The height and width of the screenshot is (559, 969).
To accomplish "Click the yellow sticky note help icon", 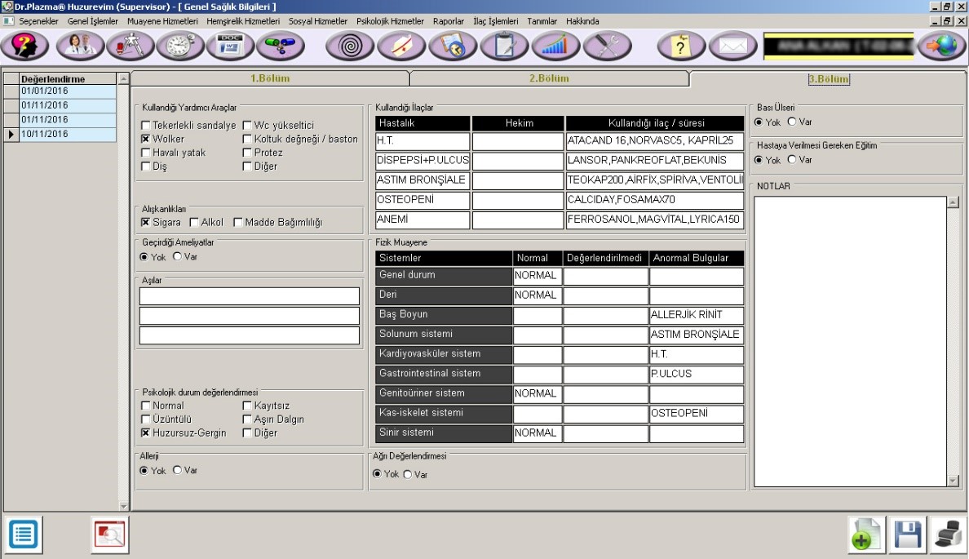I will coord(681,46).
